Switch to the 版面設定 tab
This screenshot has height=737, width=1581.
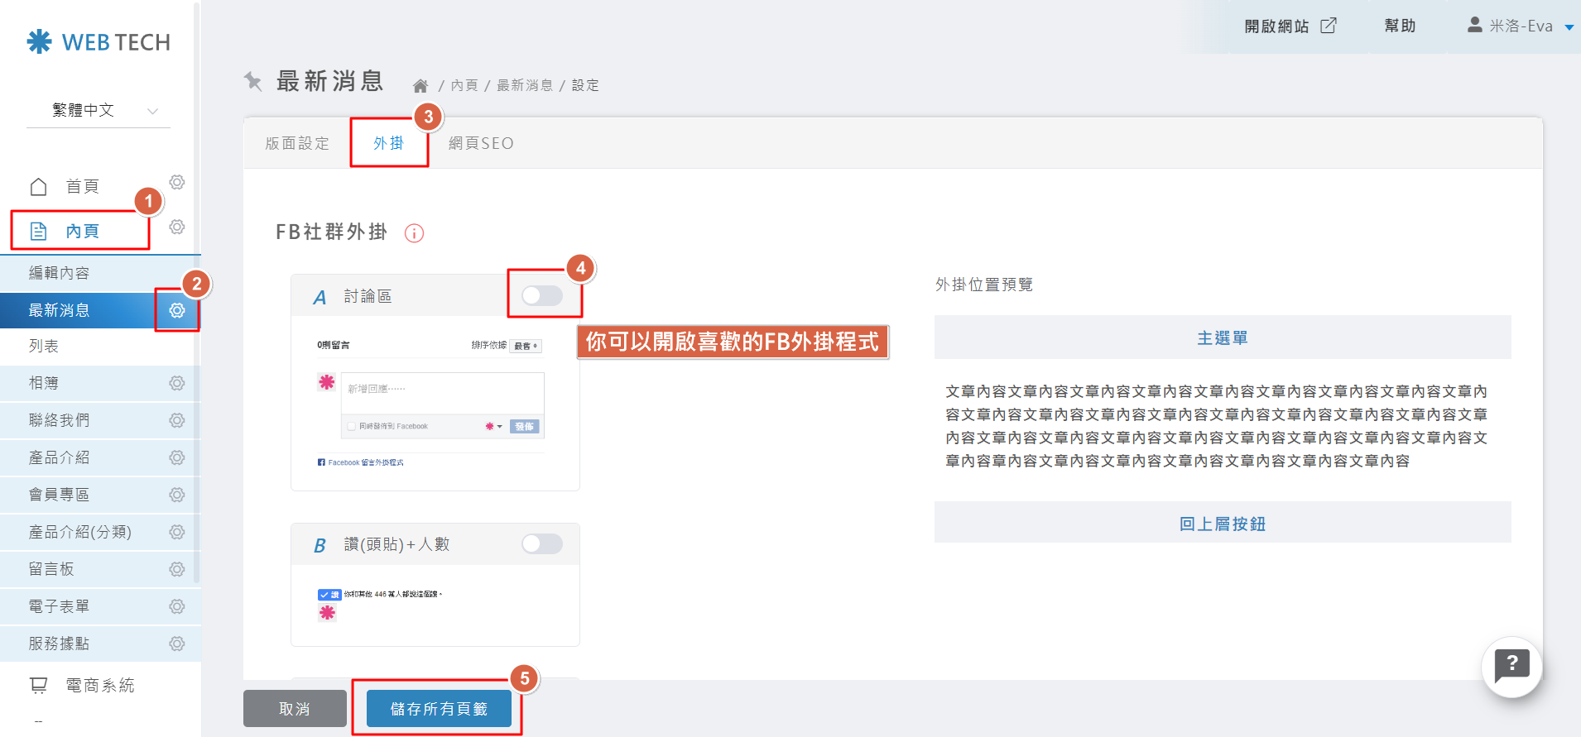click(297, 143)
